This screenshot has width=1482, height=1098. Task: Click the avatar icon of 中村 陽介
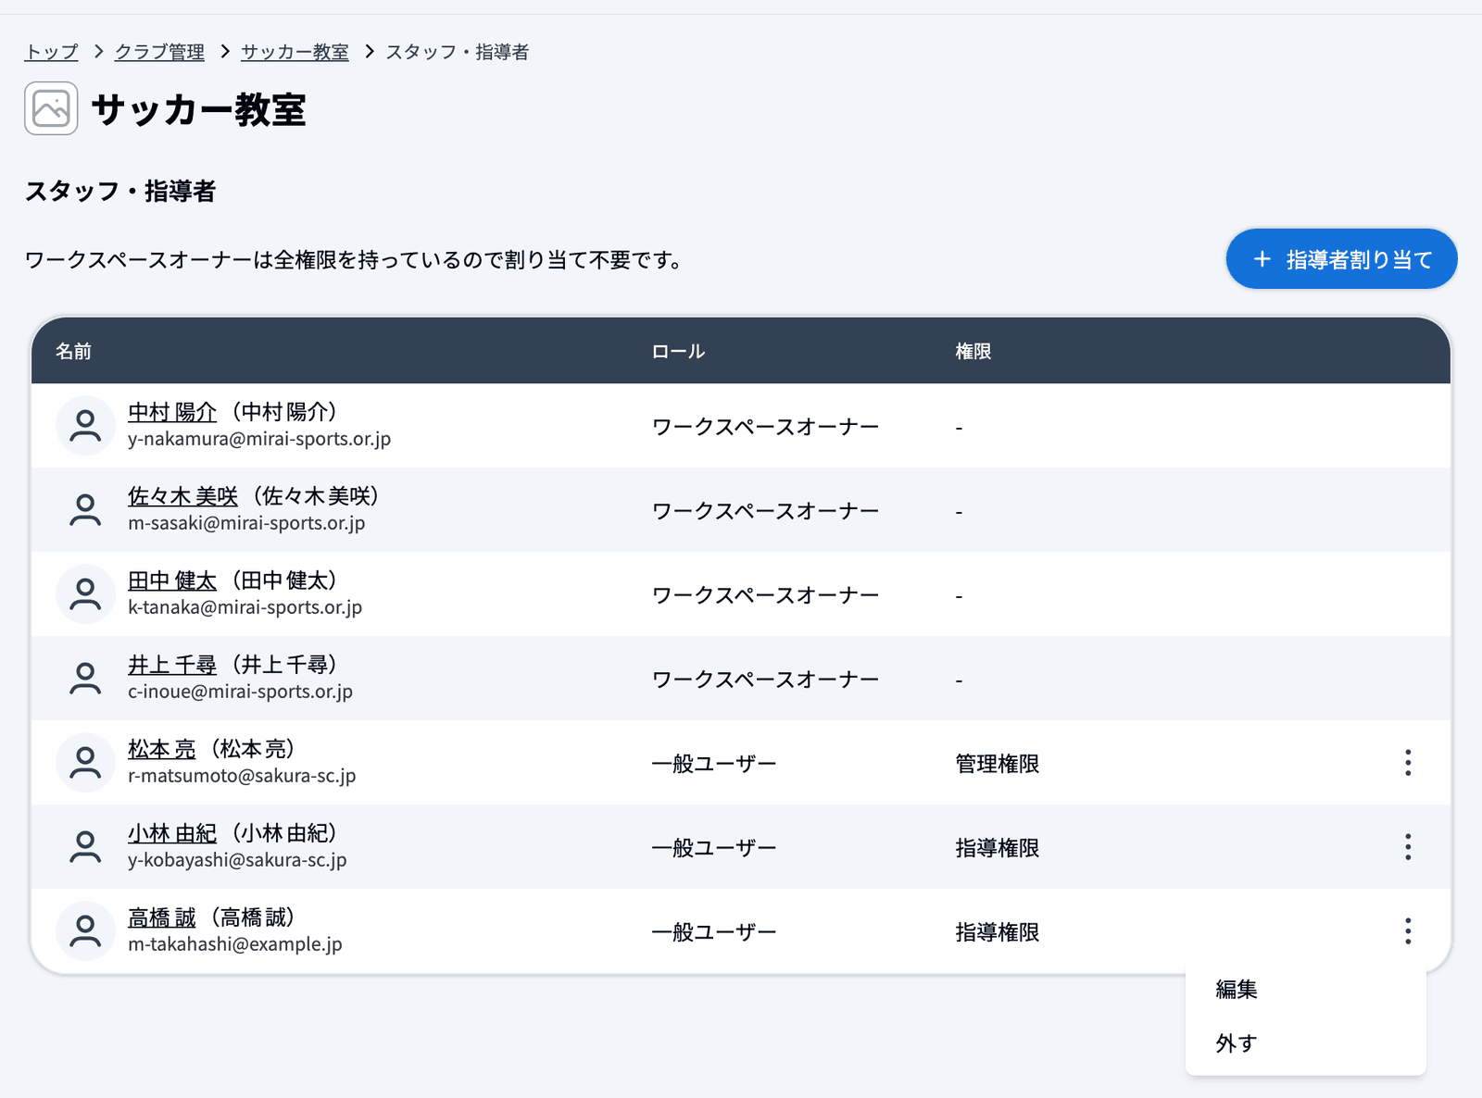coord(85,426)
